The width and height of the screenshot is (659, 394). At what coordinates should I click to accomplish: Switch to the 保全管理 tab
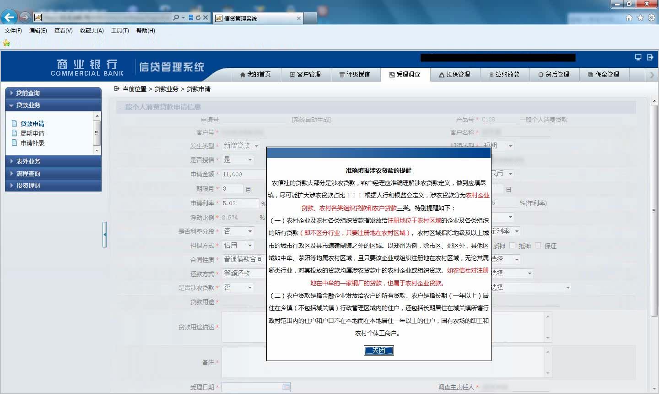point(604,74)
